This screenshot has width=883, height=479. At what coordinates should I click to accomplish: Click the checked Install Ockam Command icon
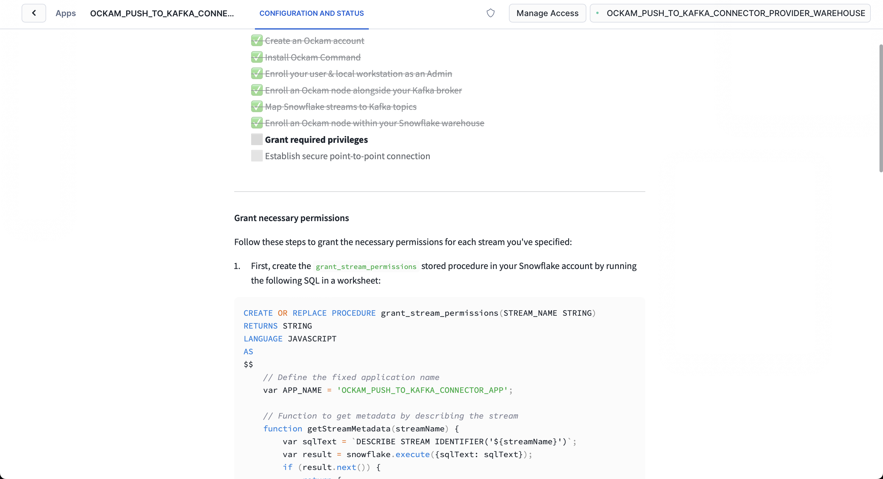[256, 57]
